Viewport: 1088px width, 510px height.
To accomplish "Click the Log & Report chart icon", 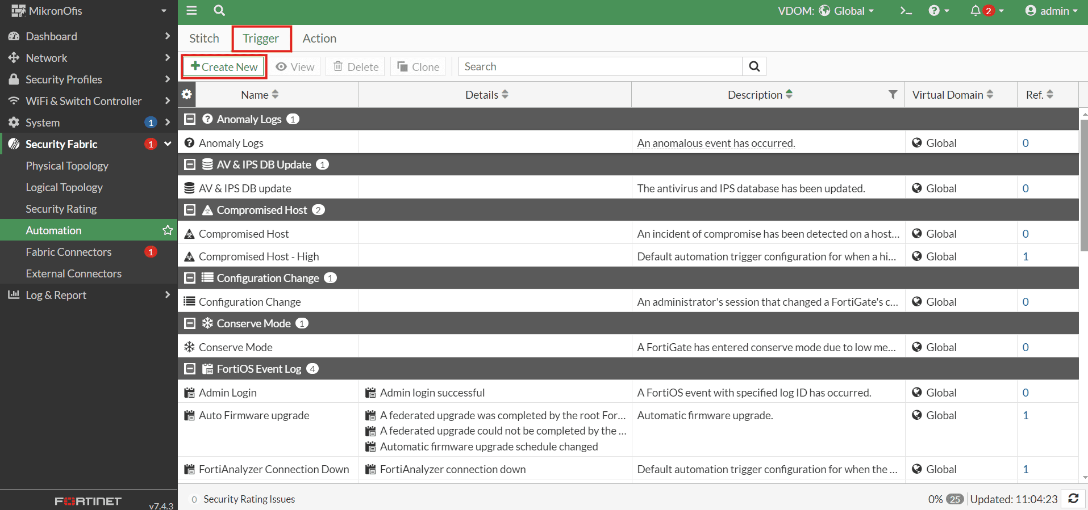I will point(14,294).
